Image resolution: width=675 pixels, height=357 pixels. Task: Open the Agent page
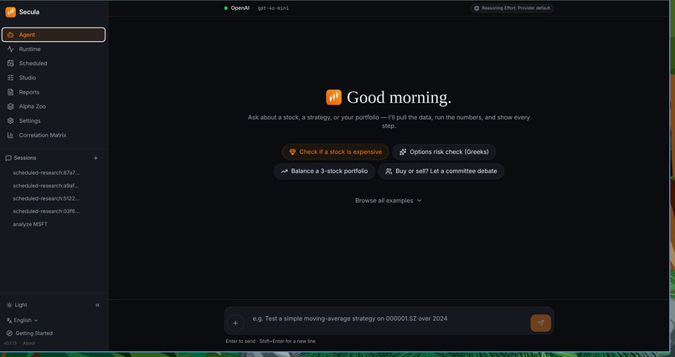(54, 35)
